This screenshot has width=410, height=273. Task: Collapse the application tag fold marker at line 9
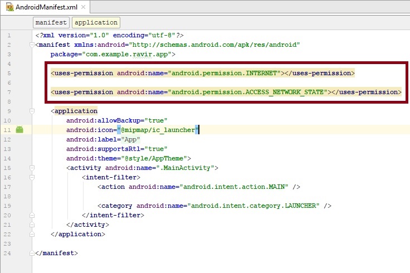tap(32, 111)
